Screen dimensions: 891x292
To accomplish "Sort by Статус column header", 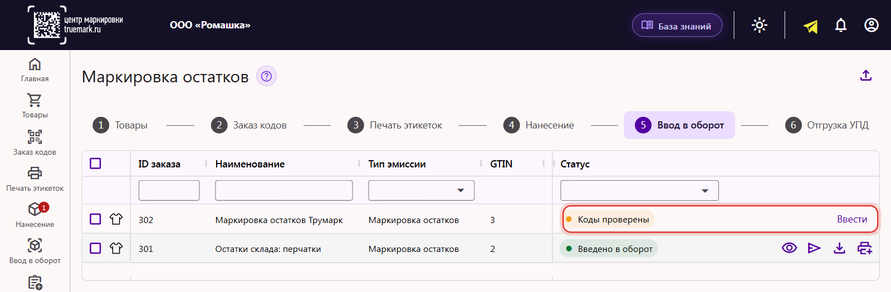I will 575,164.
